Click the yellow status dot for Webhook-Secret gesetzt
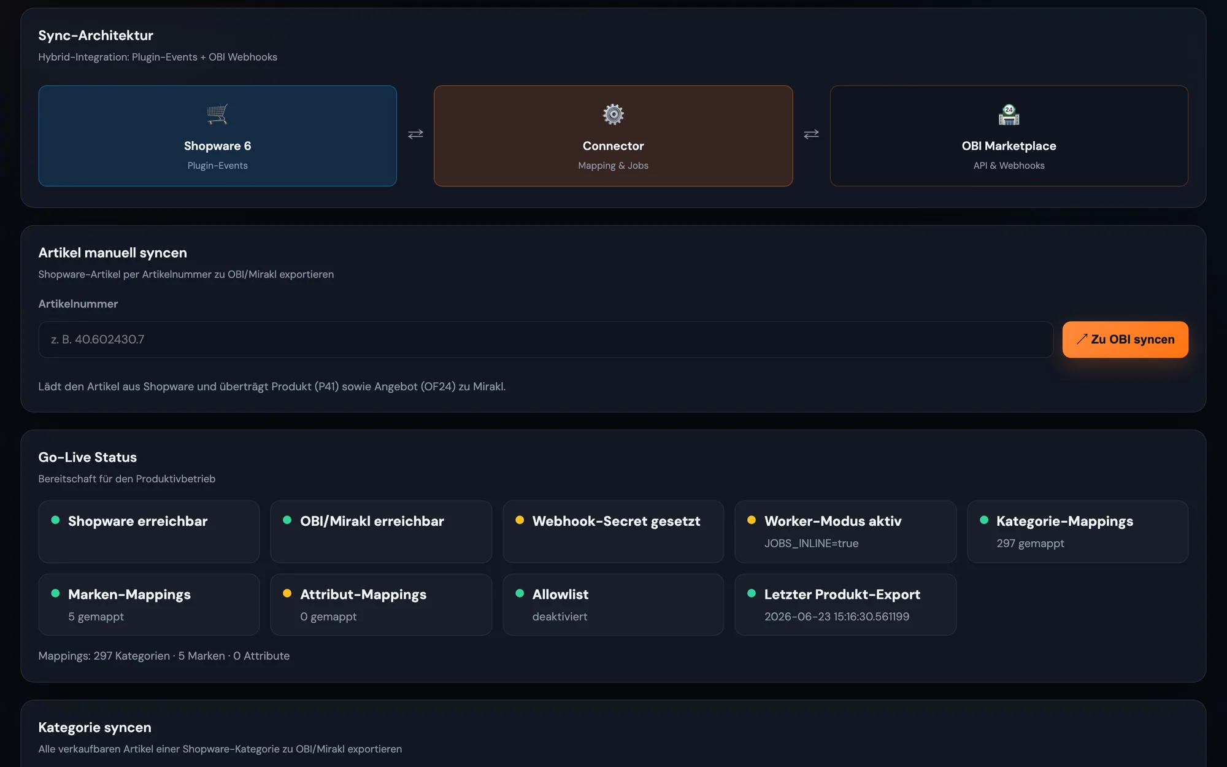This screenshot has height=767, width=1227. click(520, 520)
